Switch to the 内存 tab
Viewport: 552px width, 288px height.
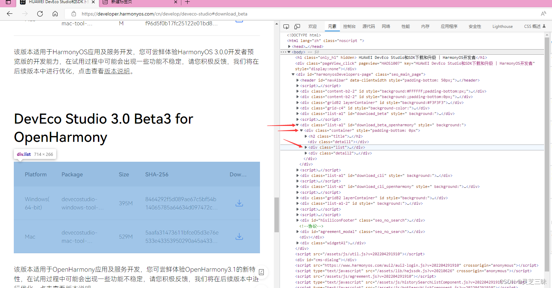point(425,26)
